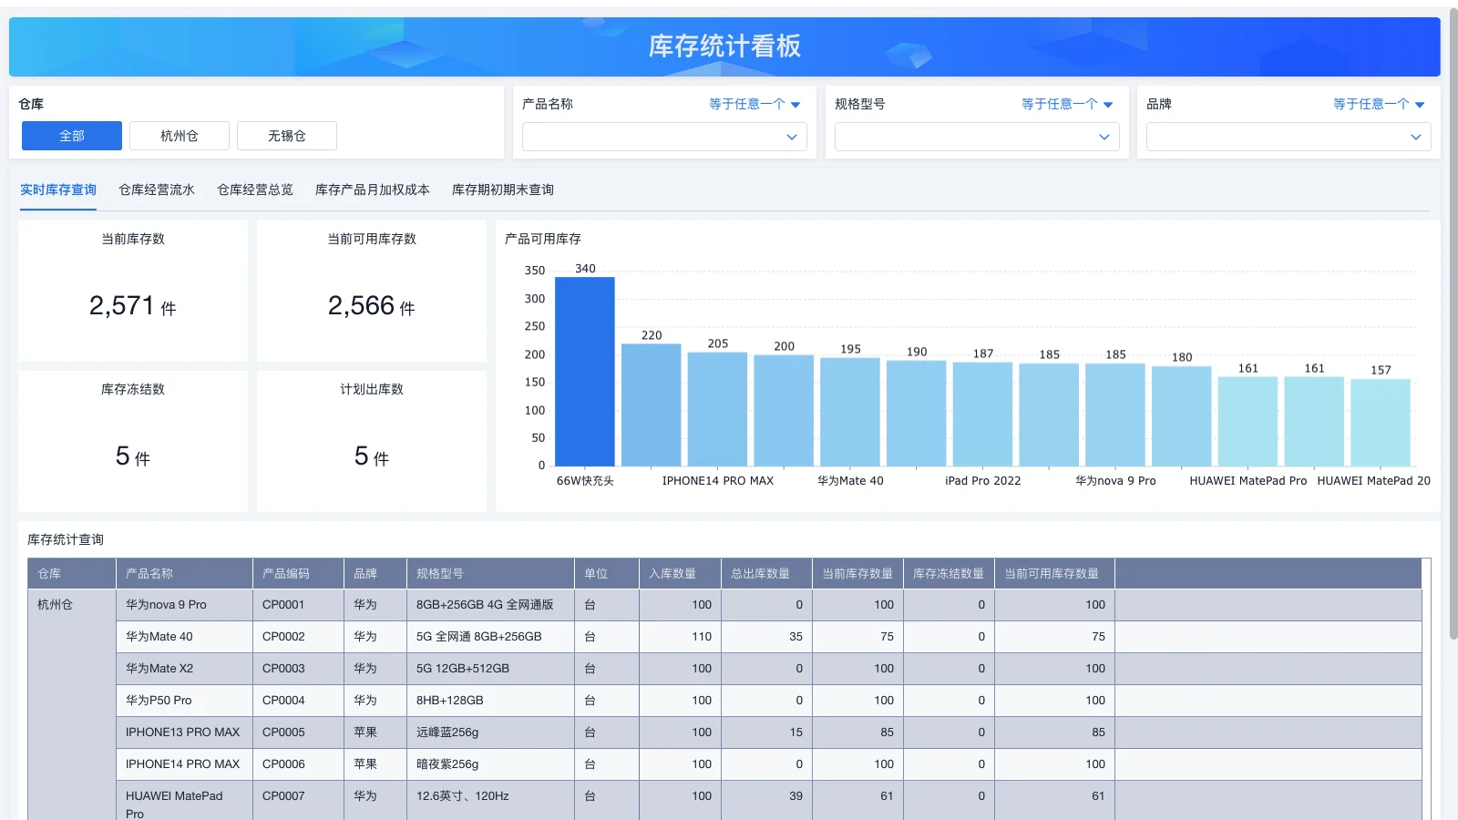Filter by 无锡仓 warehouse
Viewport: 1458px width, 820px height.
click(287, 135)
